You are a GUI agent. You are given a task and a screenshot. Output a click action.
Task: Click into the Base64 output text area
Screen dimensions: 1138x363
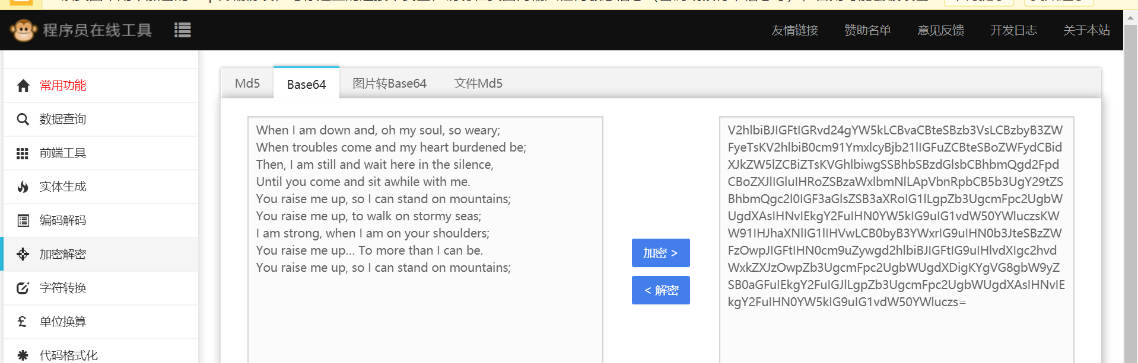(896, 332)
